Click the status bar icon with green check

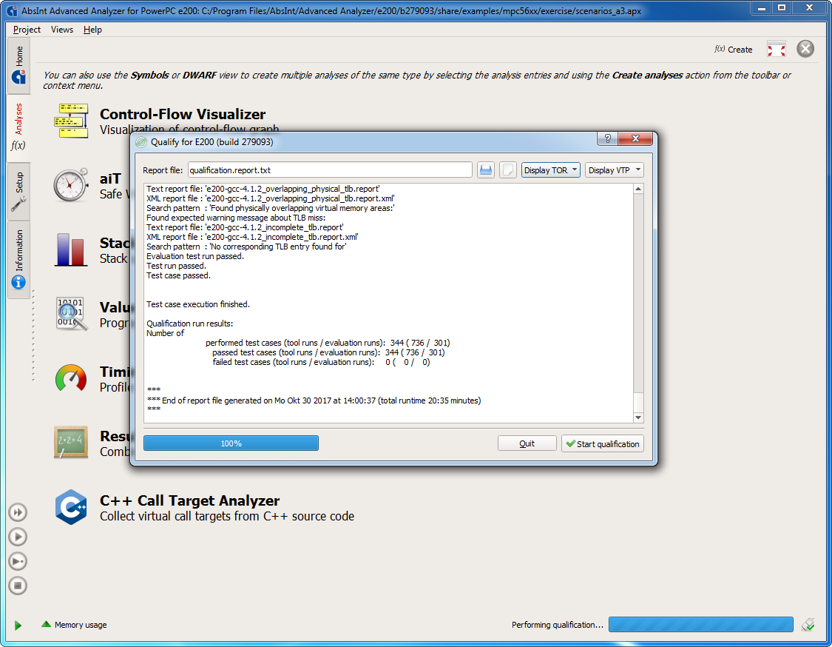click(808, 625)
